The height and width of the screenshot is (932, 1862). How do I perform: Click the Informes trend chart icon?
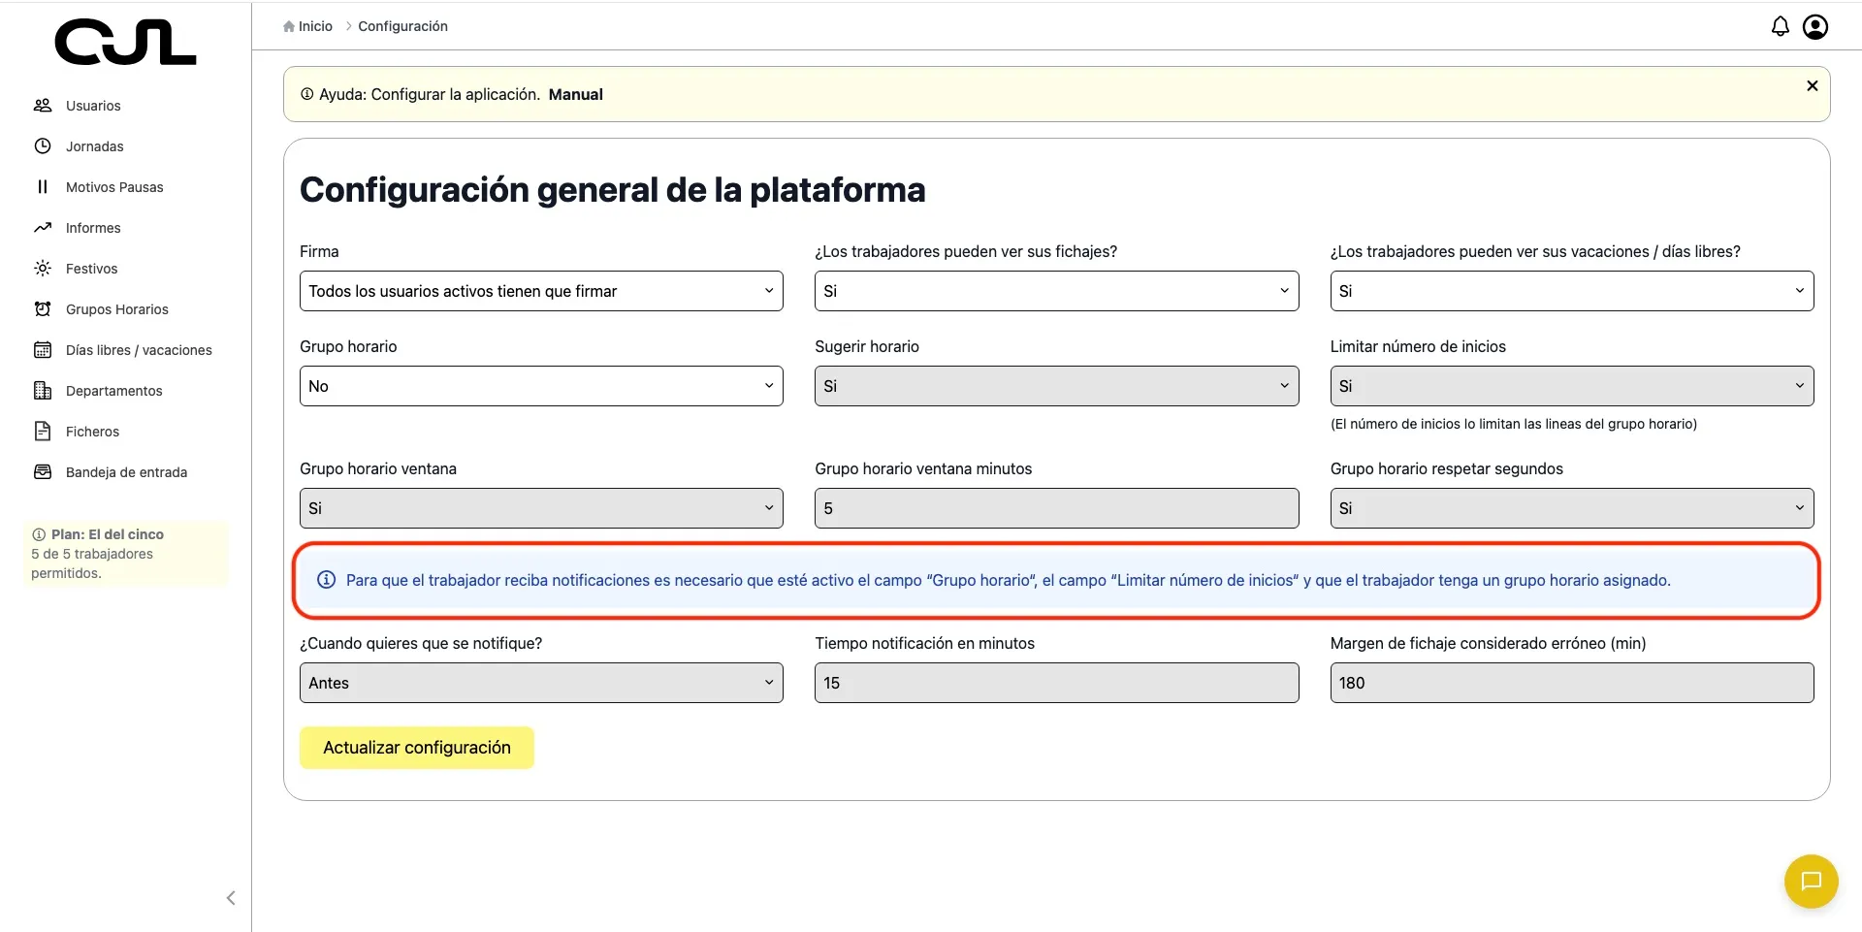point(43,228)
